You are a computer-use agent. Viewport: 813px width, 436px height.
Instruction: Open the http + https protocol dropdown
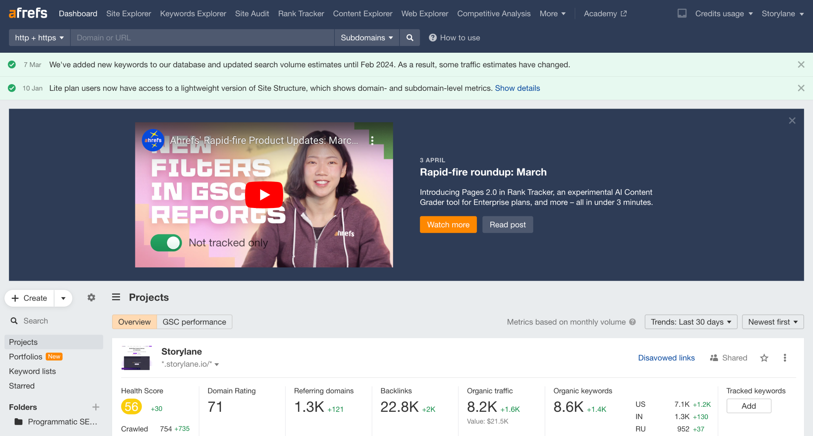pyautogui.click(x=39, y=38)
